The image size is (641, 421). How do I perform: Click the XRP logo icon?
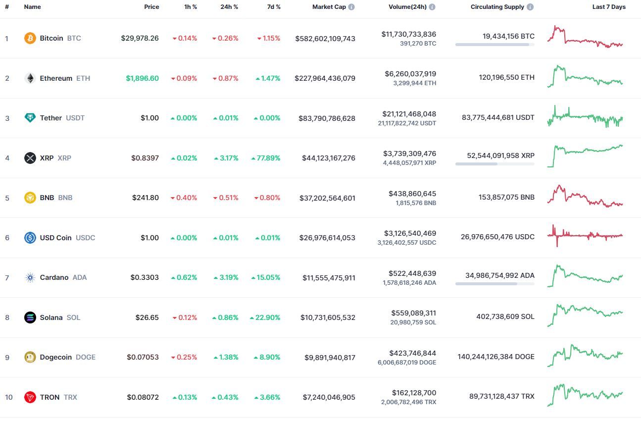[x=30, y=158]
